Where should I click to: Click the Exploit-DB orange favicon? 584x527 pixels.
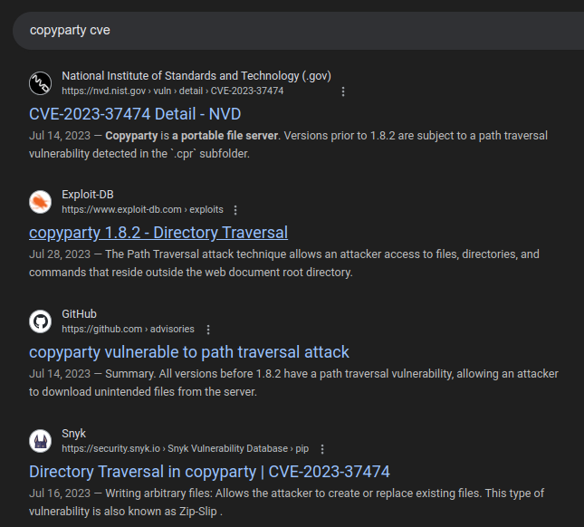click(x=40, y=202)
